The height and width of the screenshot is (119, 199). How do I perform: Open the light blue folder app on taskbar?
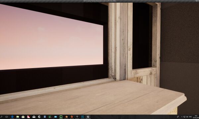[55, 117]
